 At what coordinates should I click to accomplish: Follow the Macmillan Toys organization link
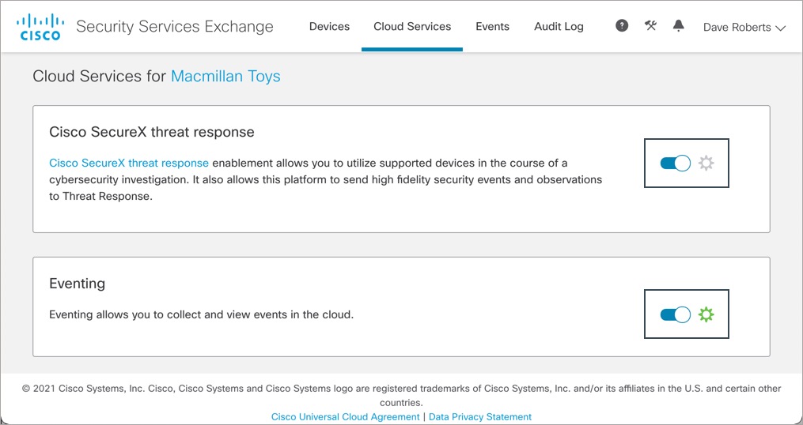225,77
